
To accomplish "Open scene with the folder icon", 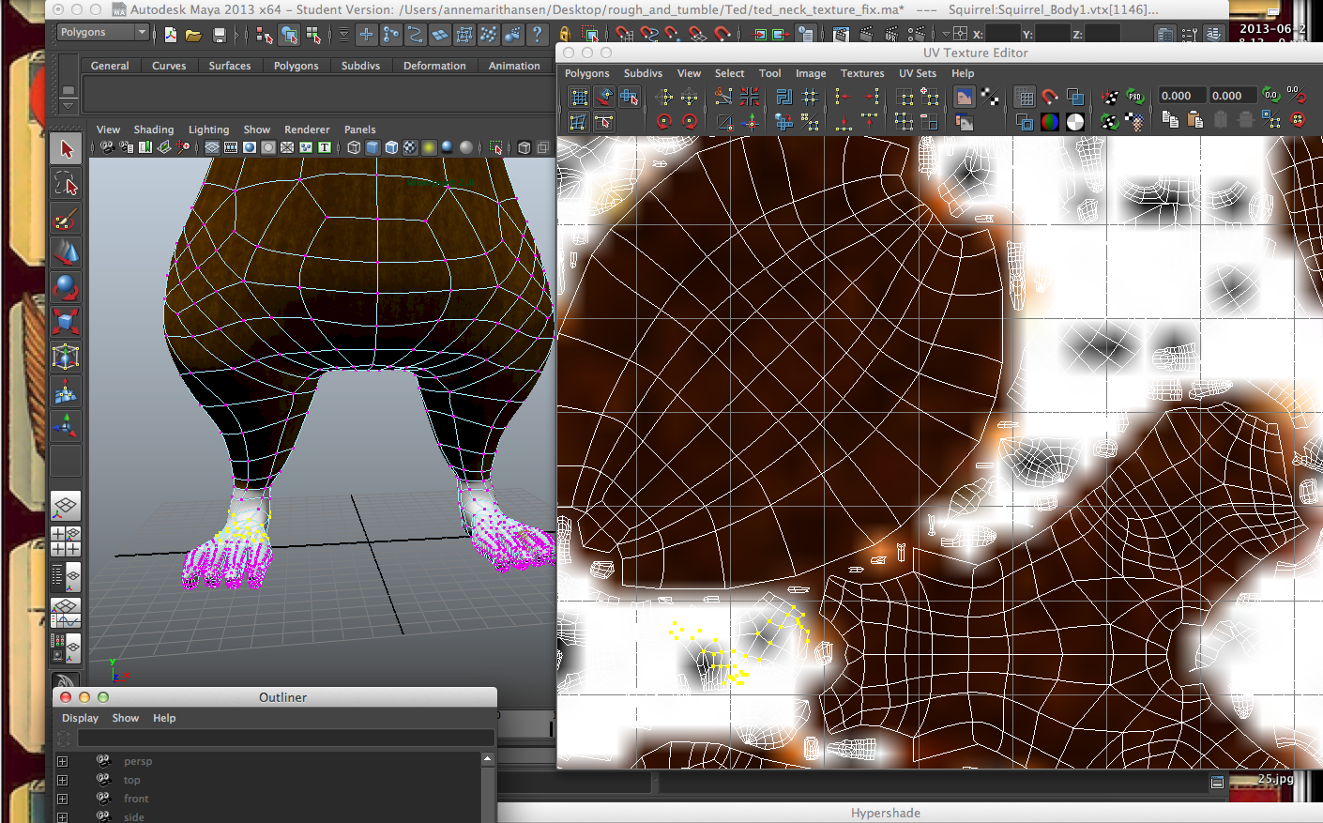I will (x=193, y=36).
